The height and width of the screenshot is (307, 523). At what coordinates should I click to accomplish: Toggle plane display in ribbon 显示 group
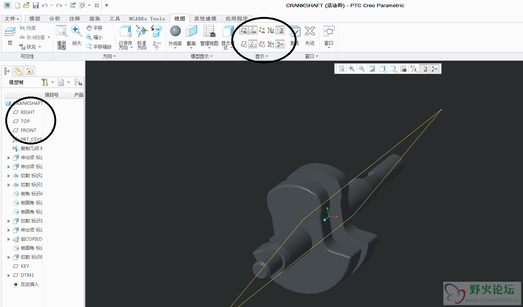244,30
